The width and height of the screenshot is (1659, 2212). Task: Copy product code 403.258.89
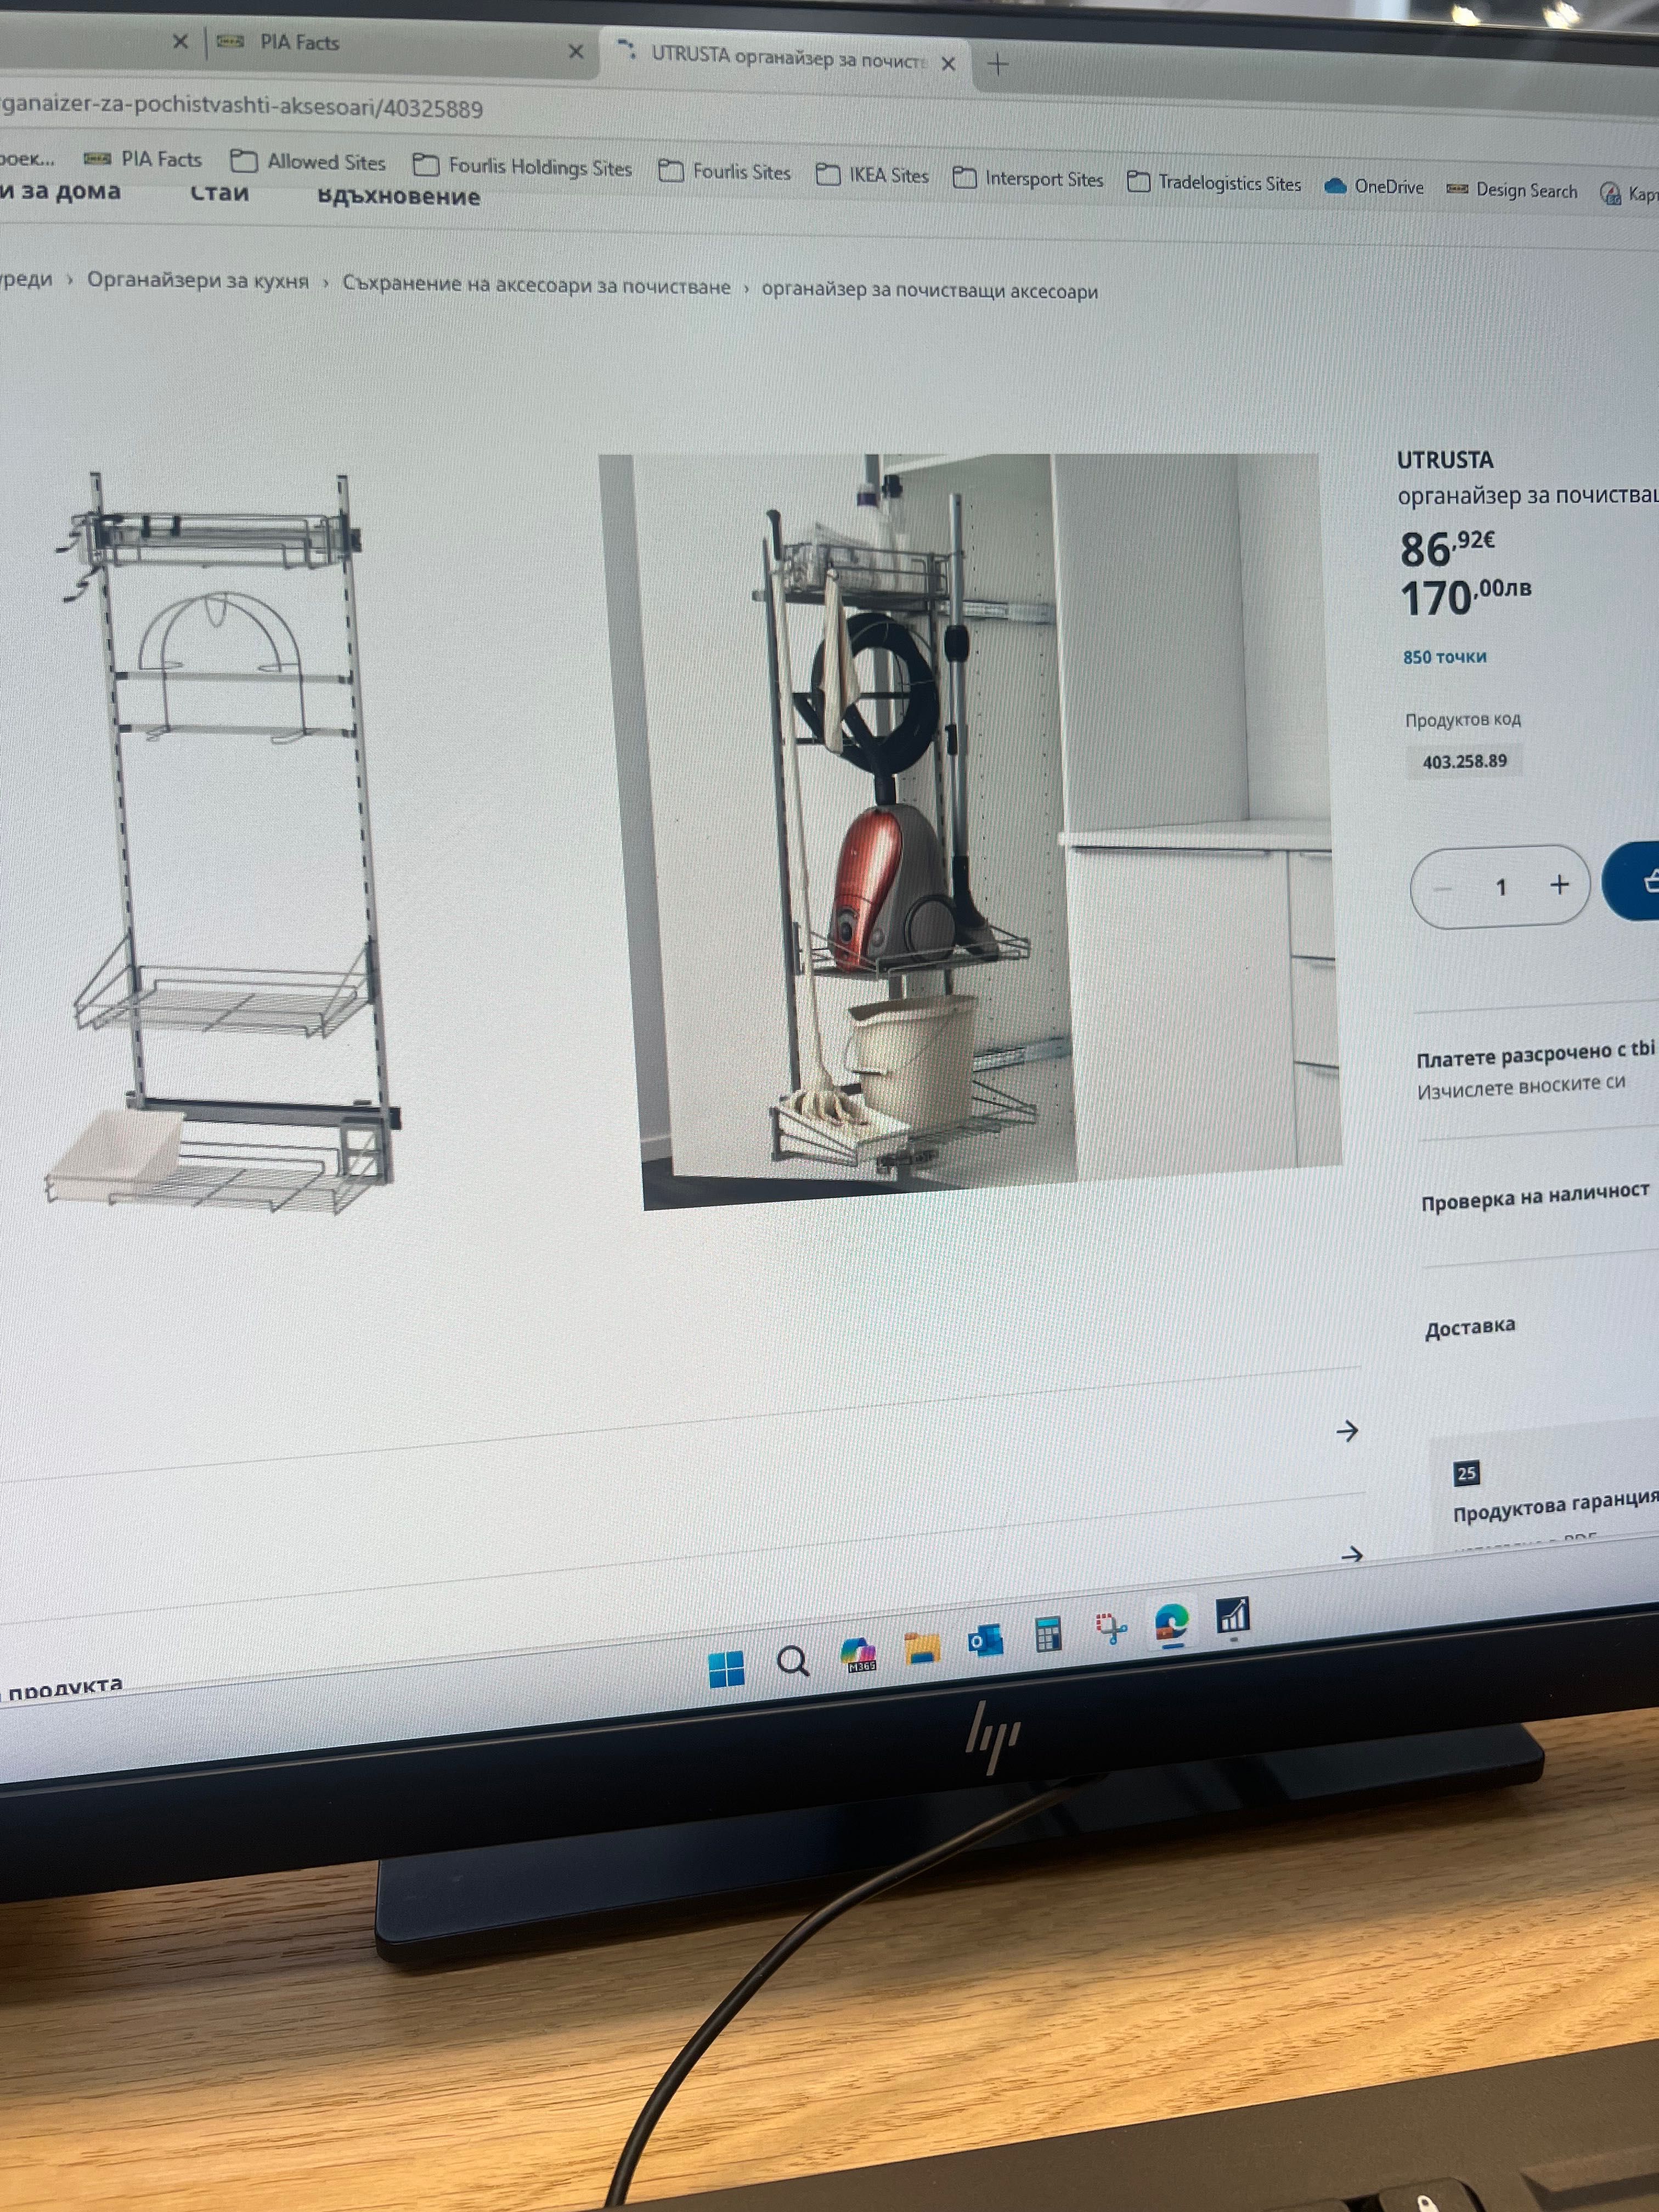coord(1464,762)
